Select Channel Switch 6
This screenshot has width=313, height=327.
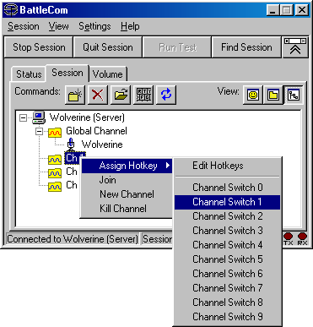(x=227, y=274)
